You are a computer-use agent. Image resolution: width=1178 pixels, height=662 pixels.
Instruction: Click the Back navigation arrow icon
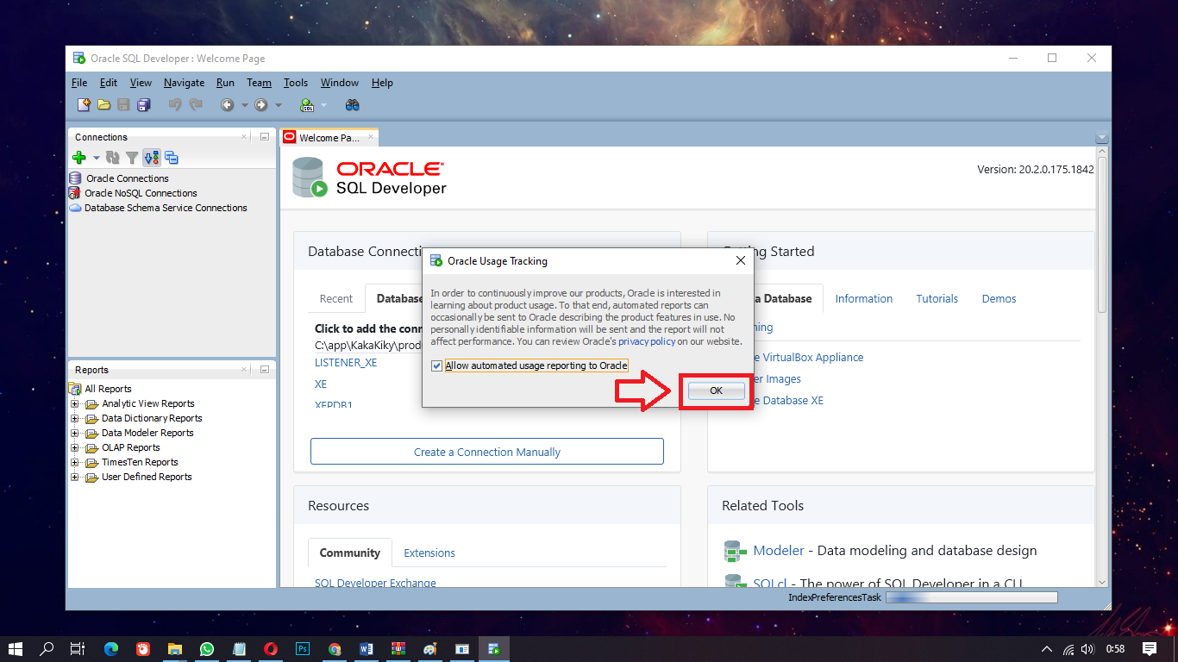pyautogui.click(x=228, y=105)
